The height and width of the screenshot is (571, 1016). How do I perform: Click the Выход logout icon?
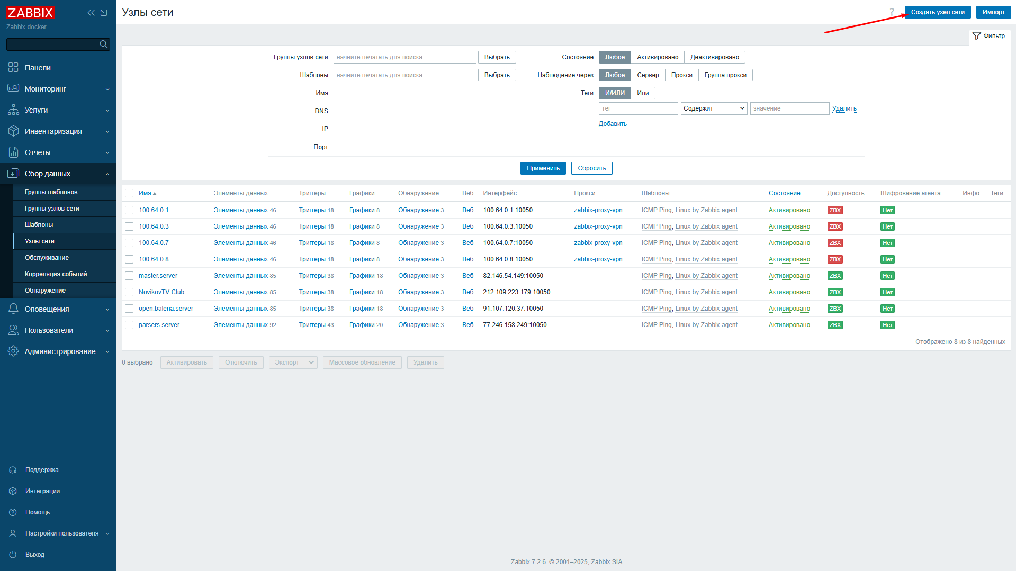(13, 554)
